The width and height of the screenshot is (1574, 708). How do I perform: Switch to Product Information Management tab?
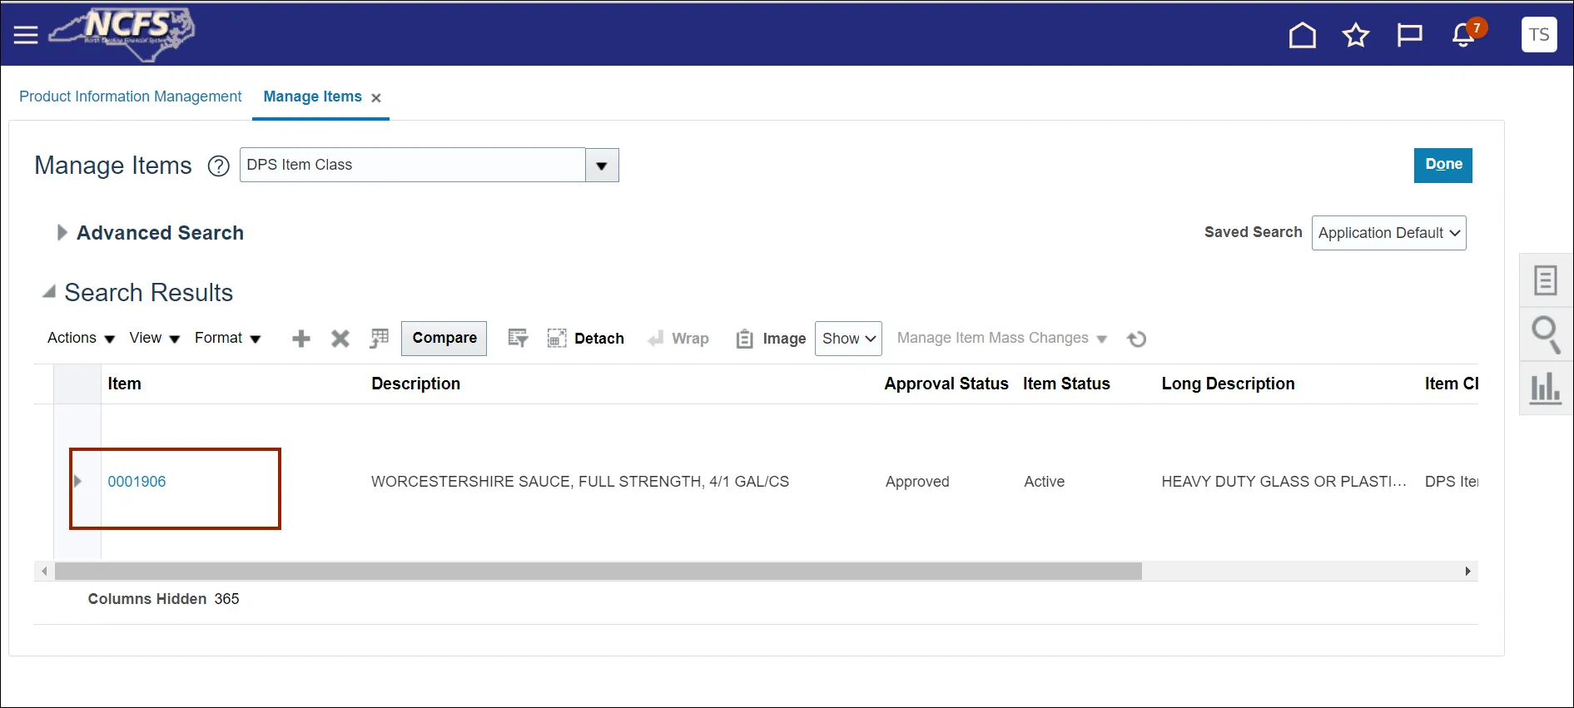[x=131, y=97]
